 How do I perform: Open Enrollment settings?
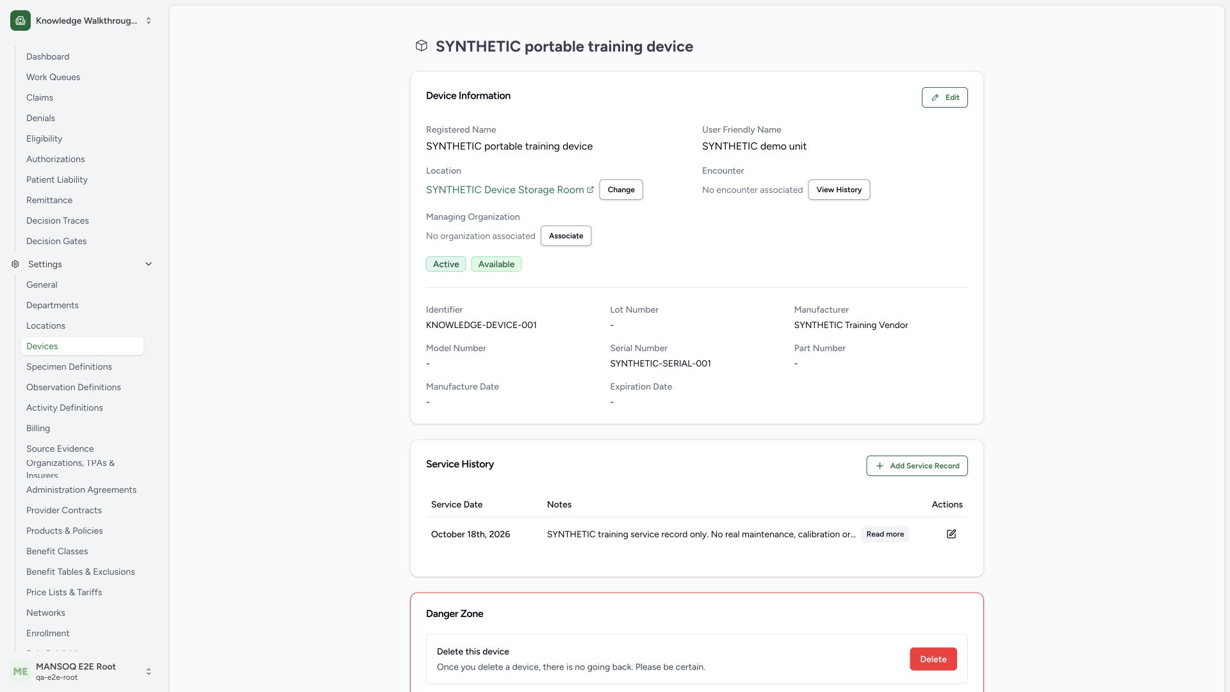(48, 633)
